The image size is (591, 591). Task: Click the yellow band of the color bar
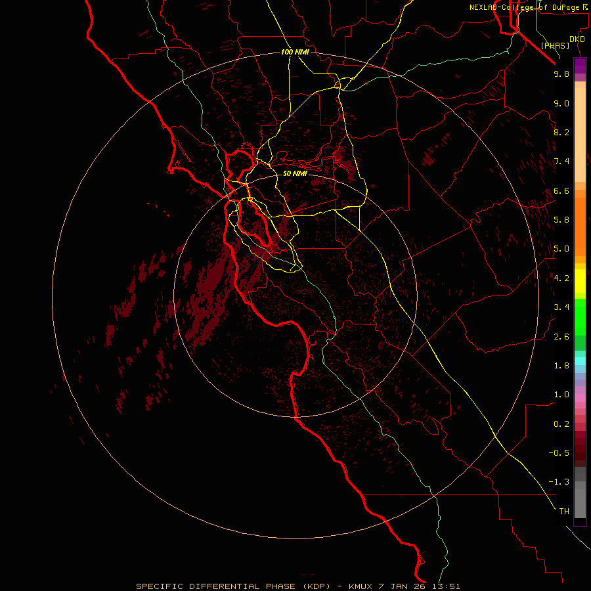point(580,280)
